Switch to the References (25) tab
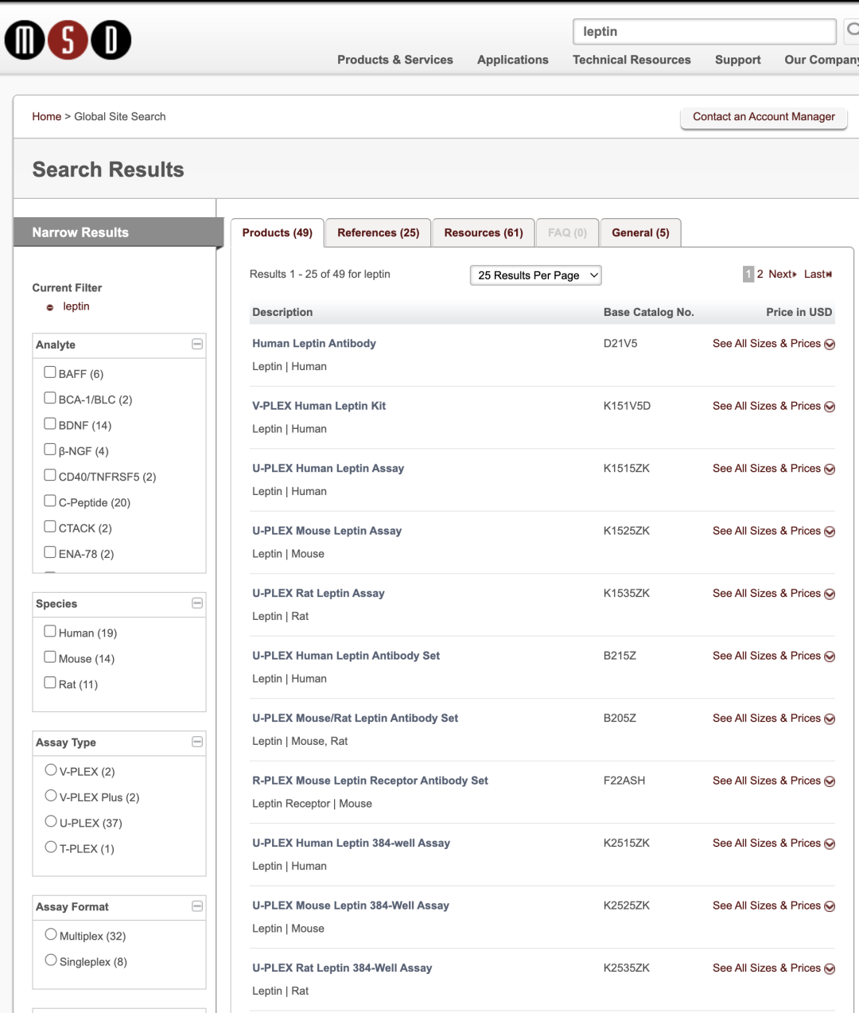The height and width of the screenshot is (1013, 859). click(379, 232)
